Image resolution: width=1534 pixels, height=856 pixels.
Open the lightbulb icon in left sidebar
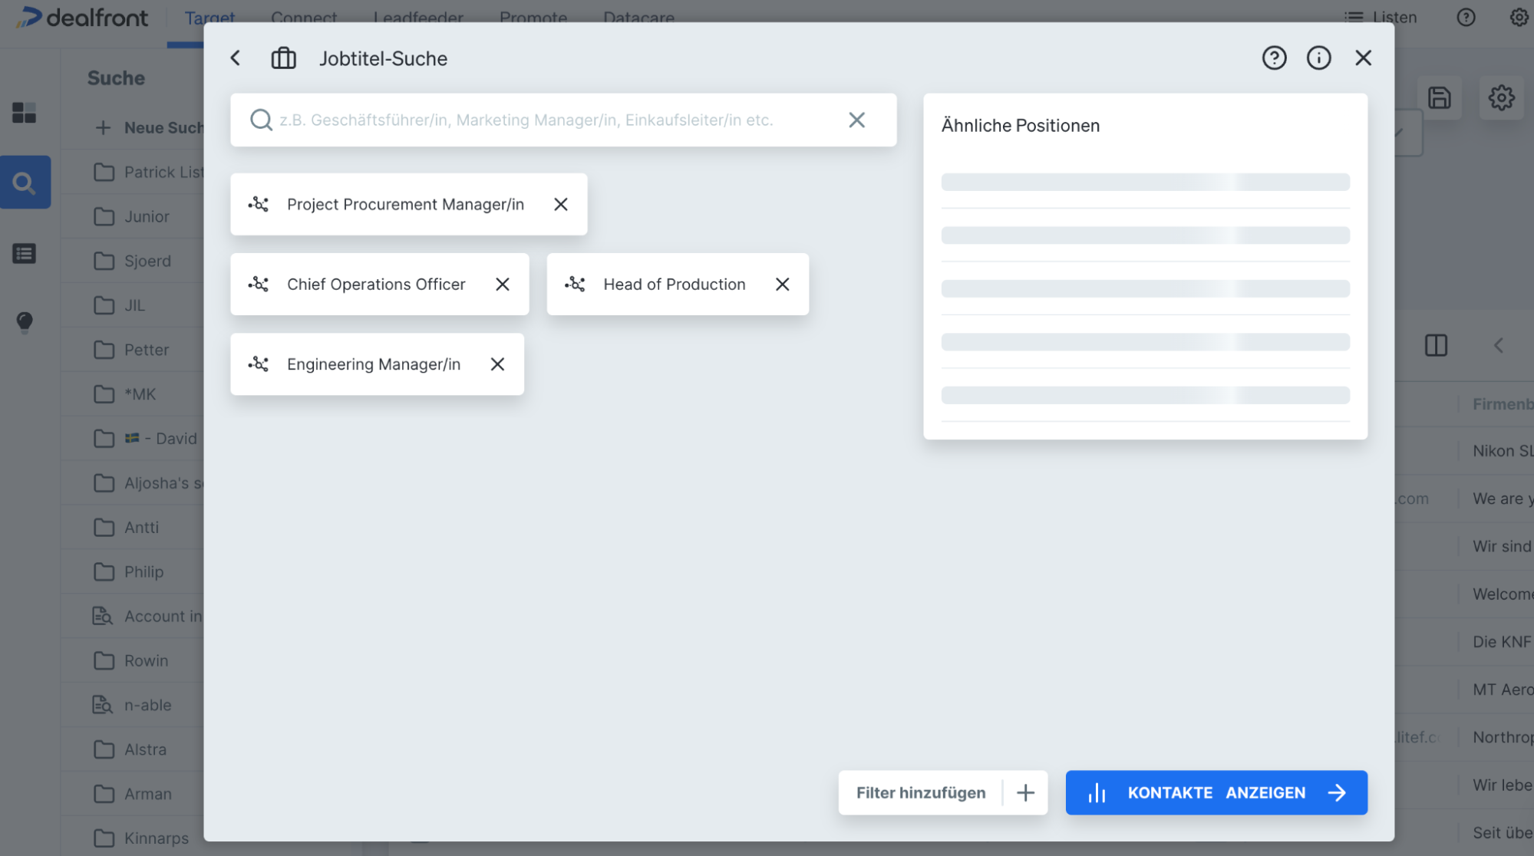coord(25,321)
